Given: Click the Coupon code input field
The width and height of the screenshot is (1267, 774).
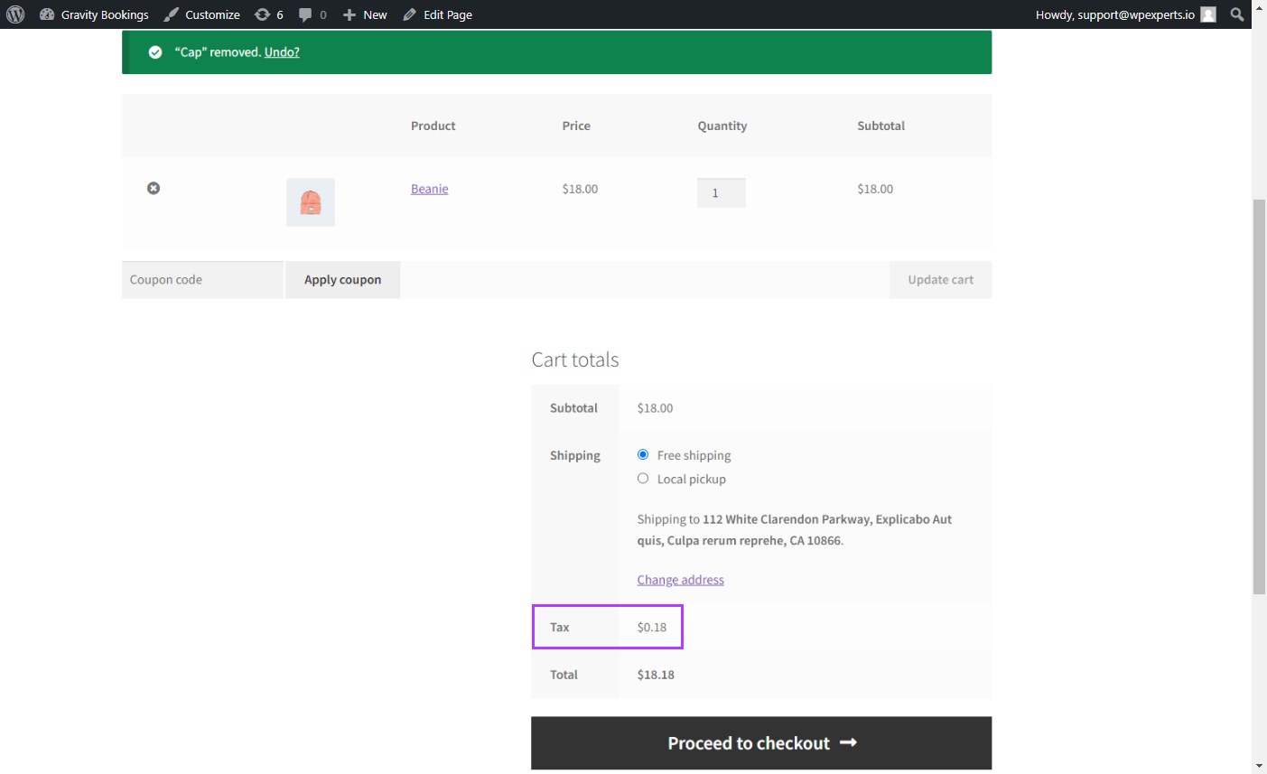Looking at the screenshot, I should [202, 280].
